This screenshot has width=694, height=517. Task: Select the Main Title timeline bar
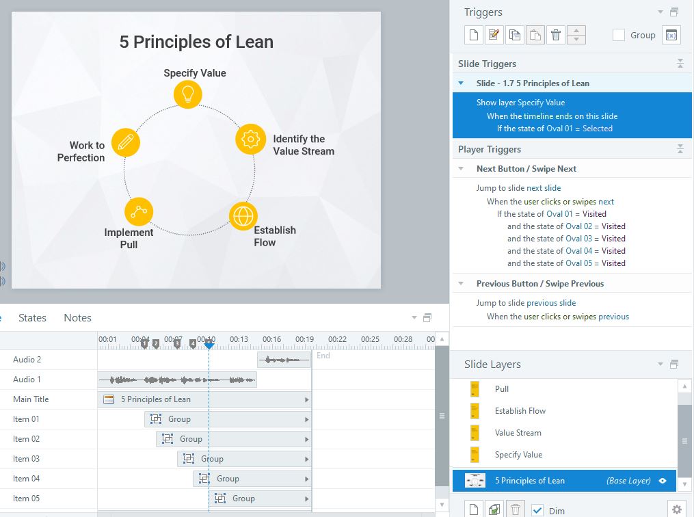pyautogui.click(x=204, y=399)
